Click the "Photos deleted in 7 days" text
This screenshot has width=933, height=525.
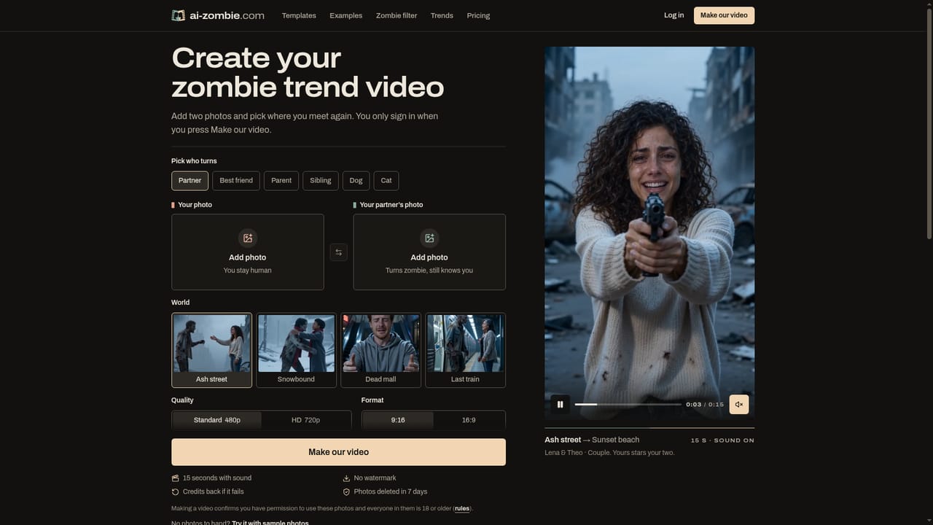coord(391,491)
